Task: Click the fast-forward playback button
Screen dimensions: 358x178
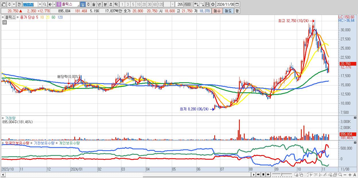Action: coord(268,175)
